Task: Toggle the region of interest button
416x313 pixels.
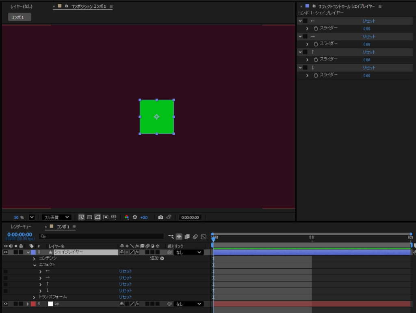Action: (x=106, y=217)
